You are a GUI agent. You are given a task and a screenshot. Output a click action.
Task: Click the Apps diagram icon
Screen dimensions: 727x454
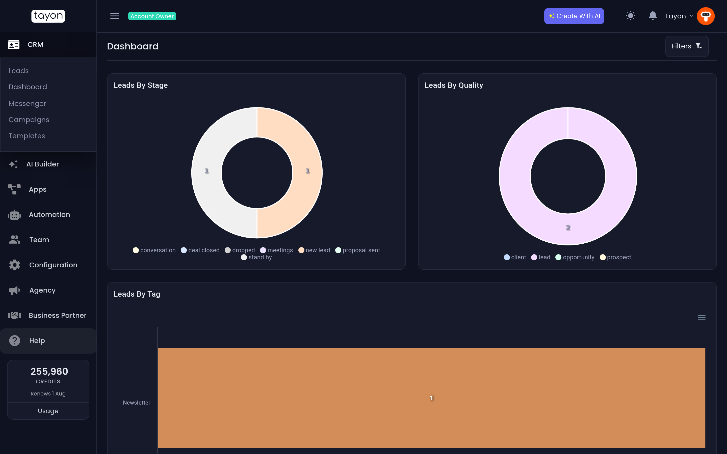pyautogui.click(x=14, y=189)
